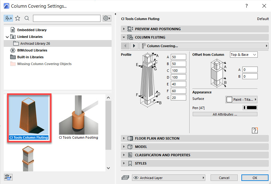Click the Embedded Library icon
Image resolution: width=271 pixels, height=184 pixels.
[x=13, y=30]
